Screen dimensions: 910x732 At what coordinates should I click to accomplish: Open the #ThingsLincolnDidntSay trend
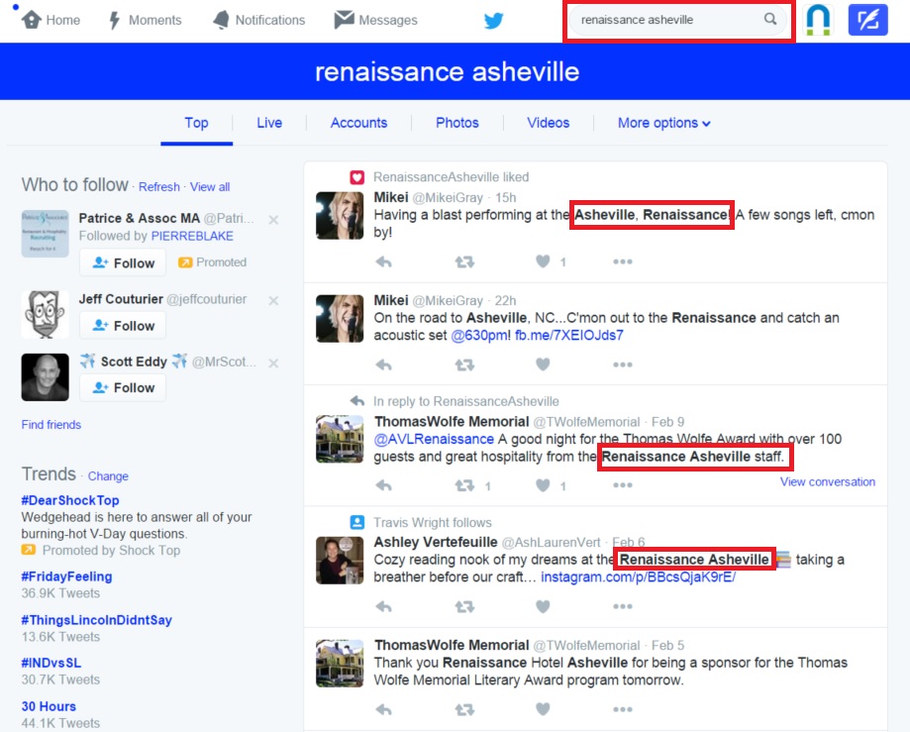[96, 620]
